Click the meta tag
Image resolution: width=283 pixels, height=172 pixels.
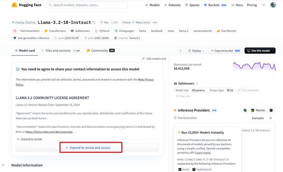coord(170,31)
